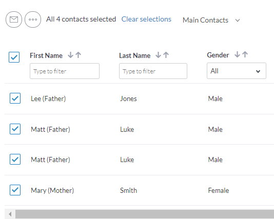Open the Gender filter All dropdown
The image size is (274, 219).
click(237, 71)
